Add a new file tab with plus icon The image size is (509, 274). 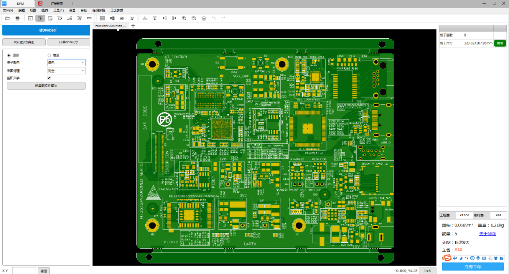pos(133,25)
